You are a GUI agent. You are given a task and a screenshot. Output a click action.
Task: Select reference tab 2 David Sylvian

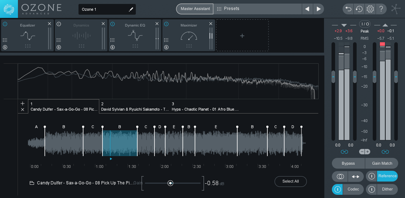[134, 107]
